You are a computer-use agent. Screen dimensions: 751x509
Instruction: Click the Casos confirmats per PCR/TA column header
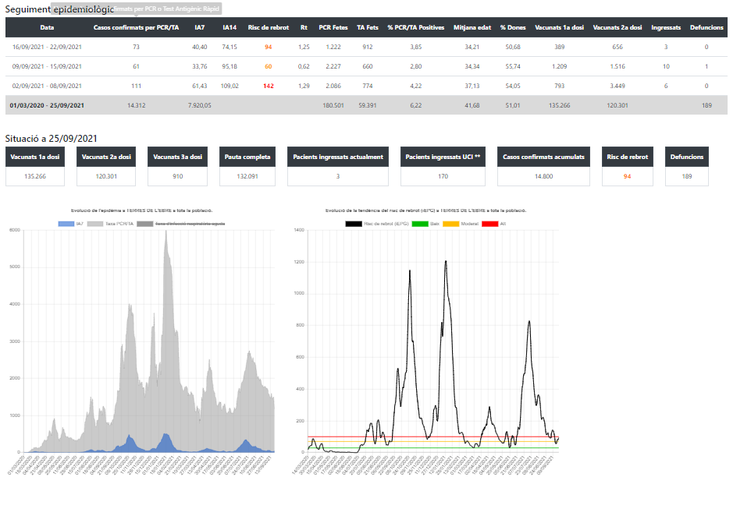coord(136,28)
